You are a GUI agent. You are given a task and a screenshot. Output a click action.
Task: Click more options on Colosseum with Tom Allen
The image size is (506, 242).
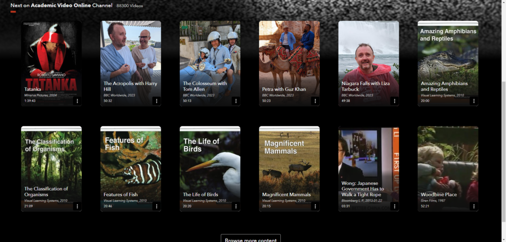(x=236, y=101)
